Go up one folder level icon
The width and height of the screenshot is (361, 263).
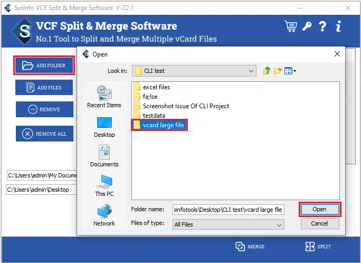tap(267, 71)
